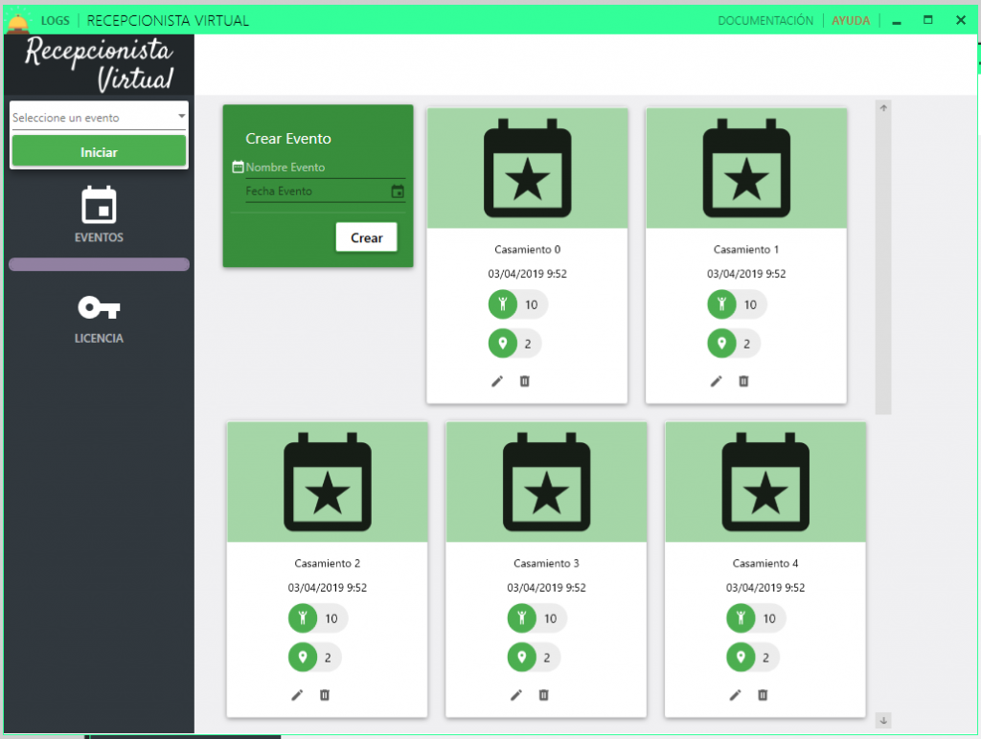The width and height of the screenshot is (981, 739).
Task: Click the Casamiento 2 calendar thumbnail
Action: (x=328, y=481)
